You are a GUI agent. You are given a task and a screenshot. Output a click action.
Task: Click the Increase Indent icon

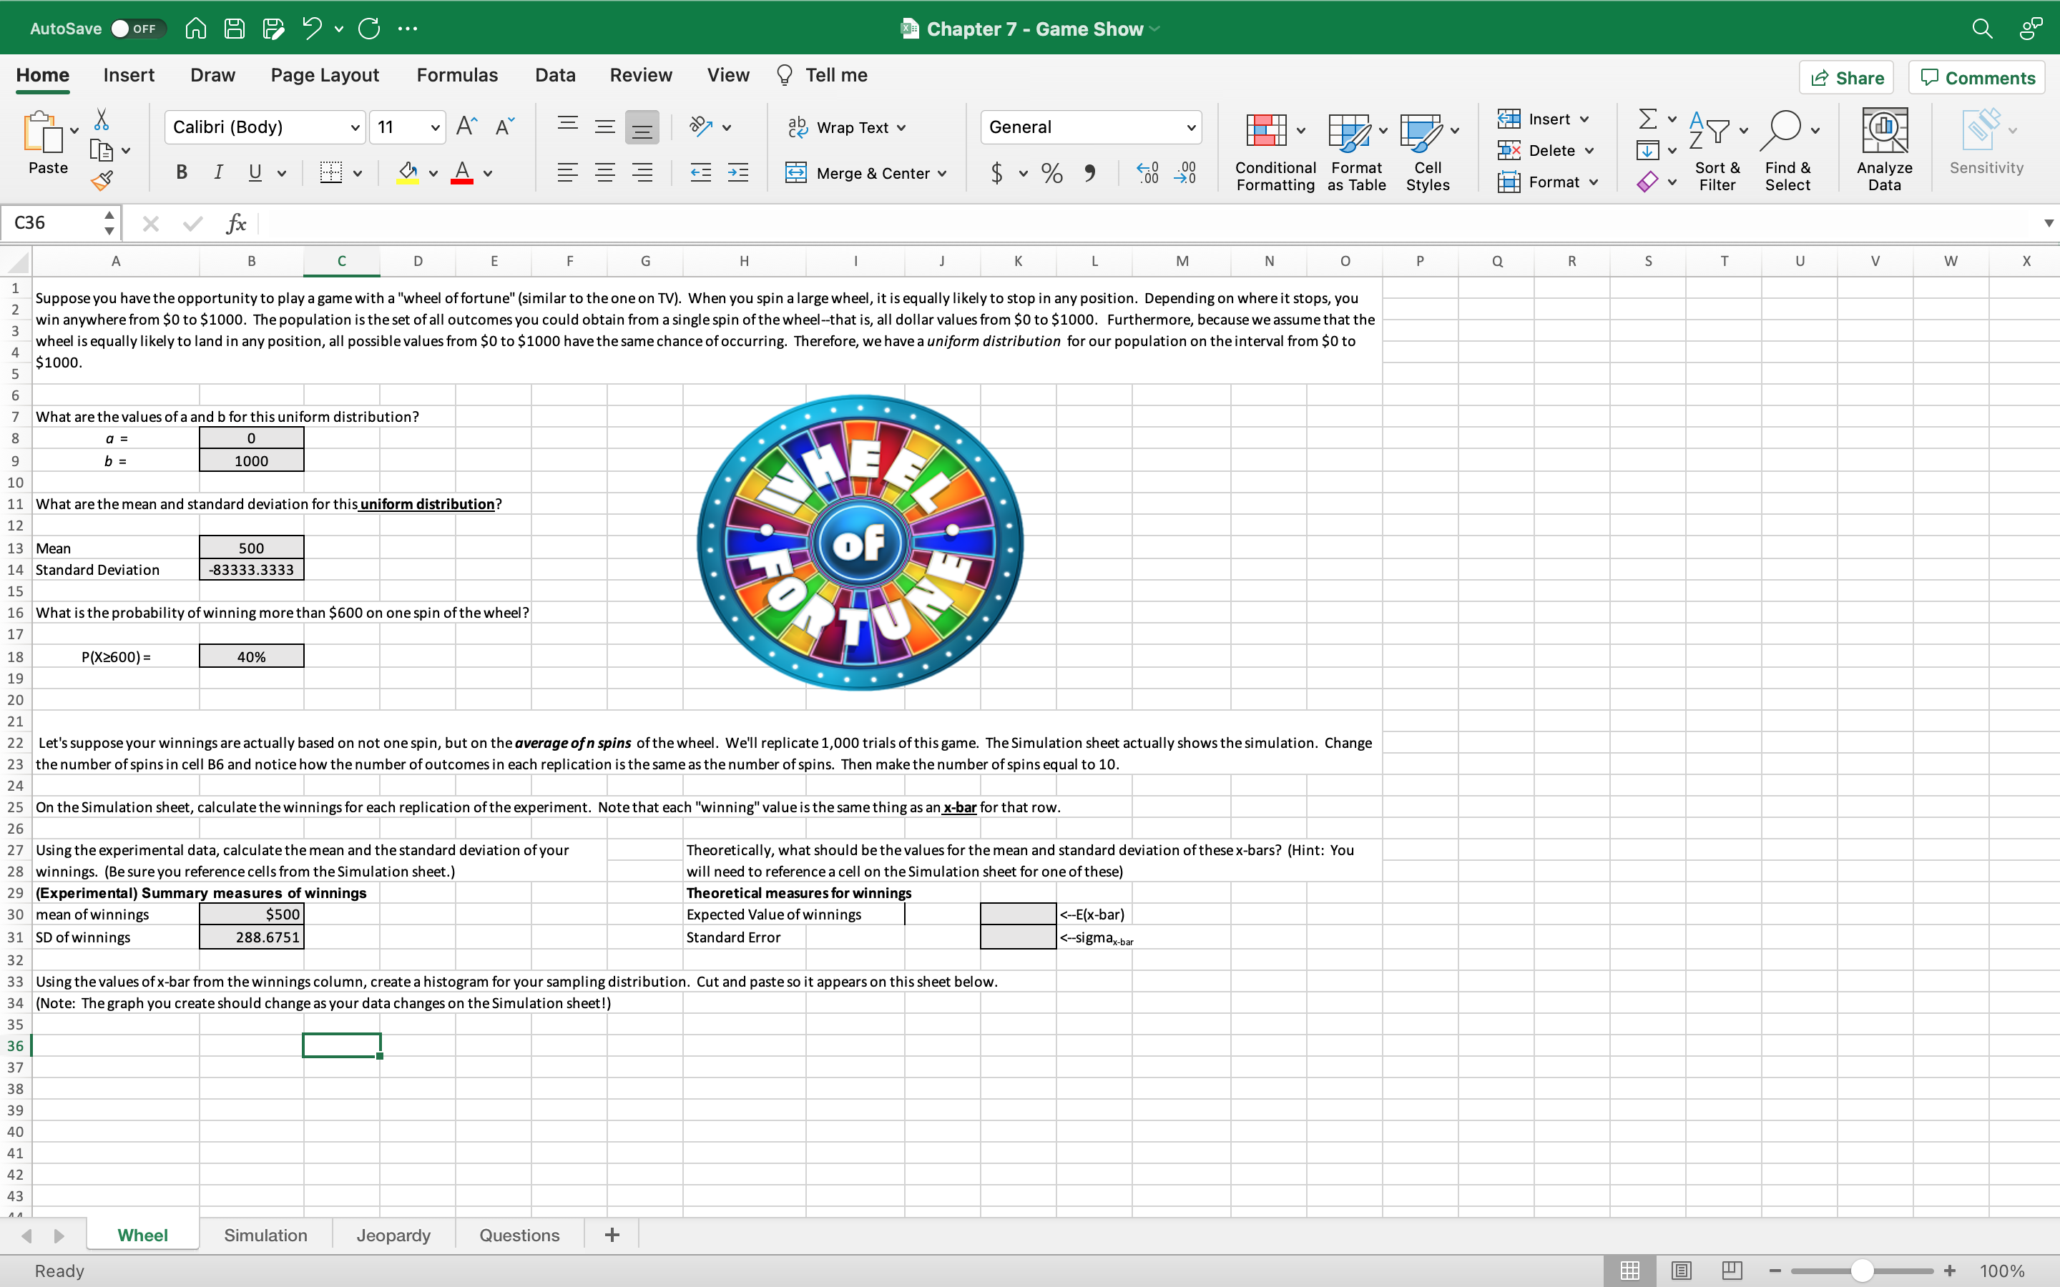point(738,173)
